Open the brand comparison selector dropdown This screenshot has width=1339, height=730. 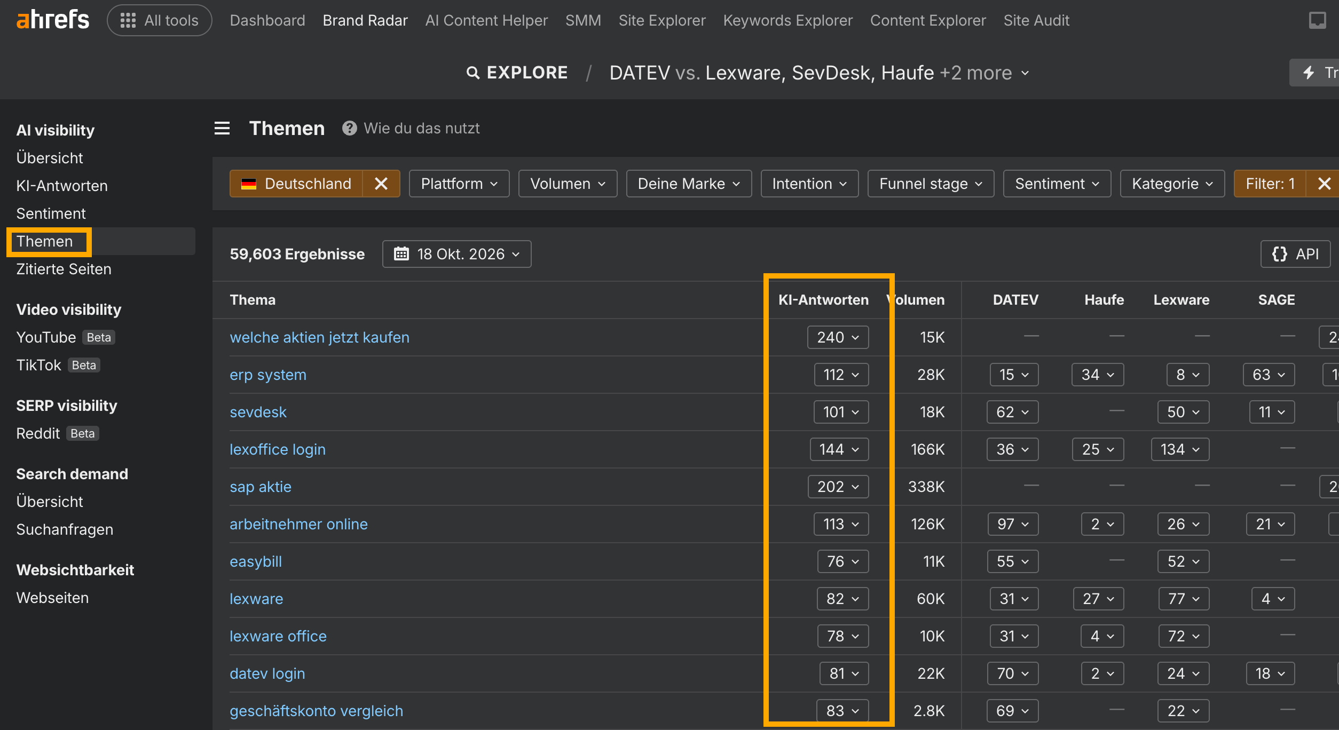[x=819, y=73]
